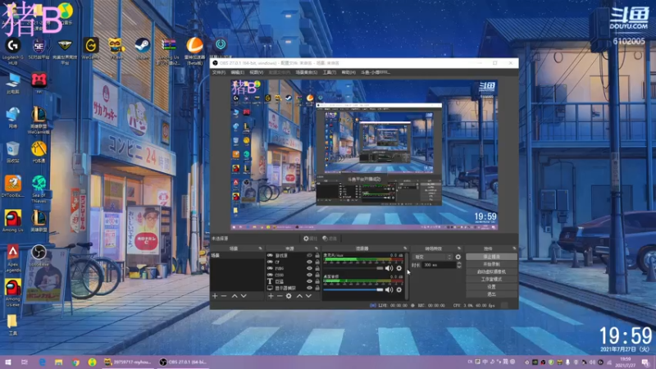Open QQ音乐 desktop icon
This screenshot has height=369, width=656.
tap(65, 13)
